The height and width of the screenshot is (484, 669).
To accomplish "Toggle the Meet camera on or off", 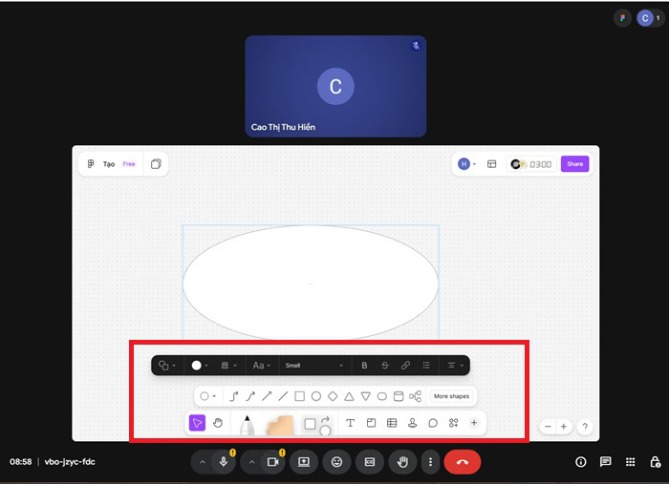I will click(272, 462).
